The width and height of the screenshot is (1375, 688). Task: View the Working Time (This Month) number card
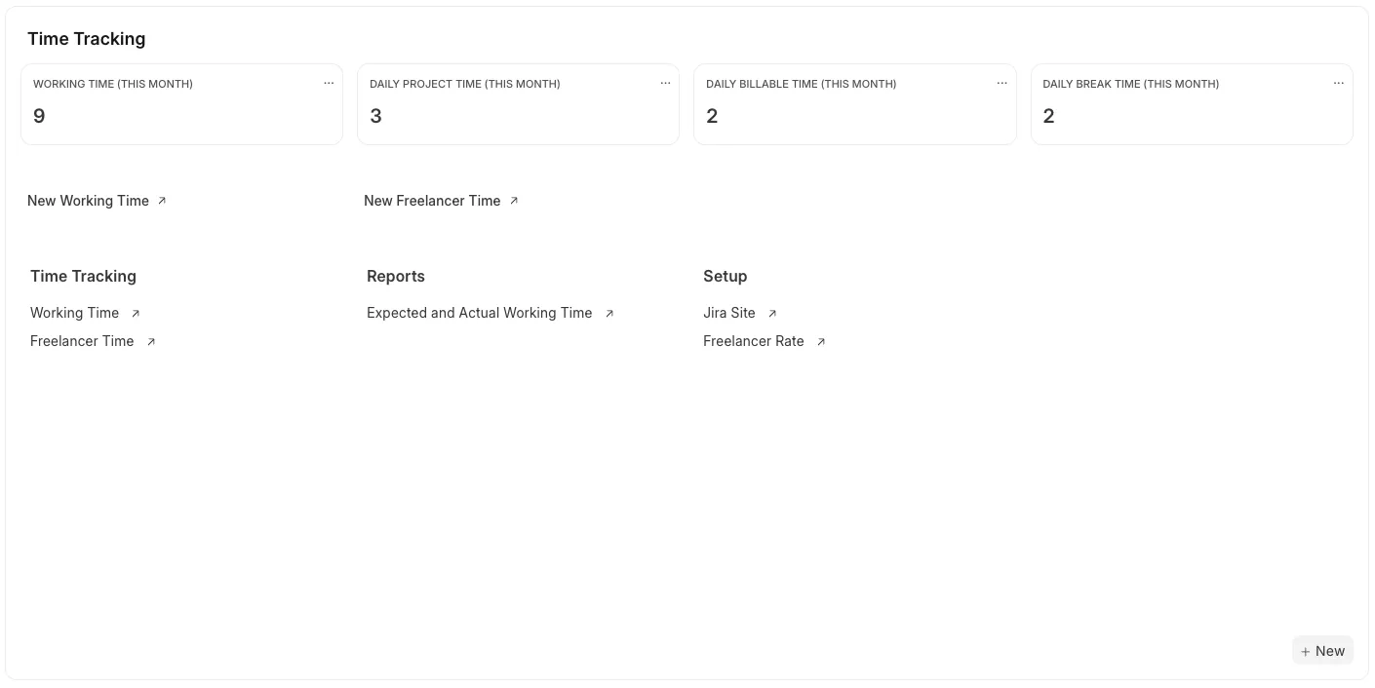coord(181,115)
